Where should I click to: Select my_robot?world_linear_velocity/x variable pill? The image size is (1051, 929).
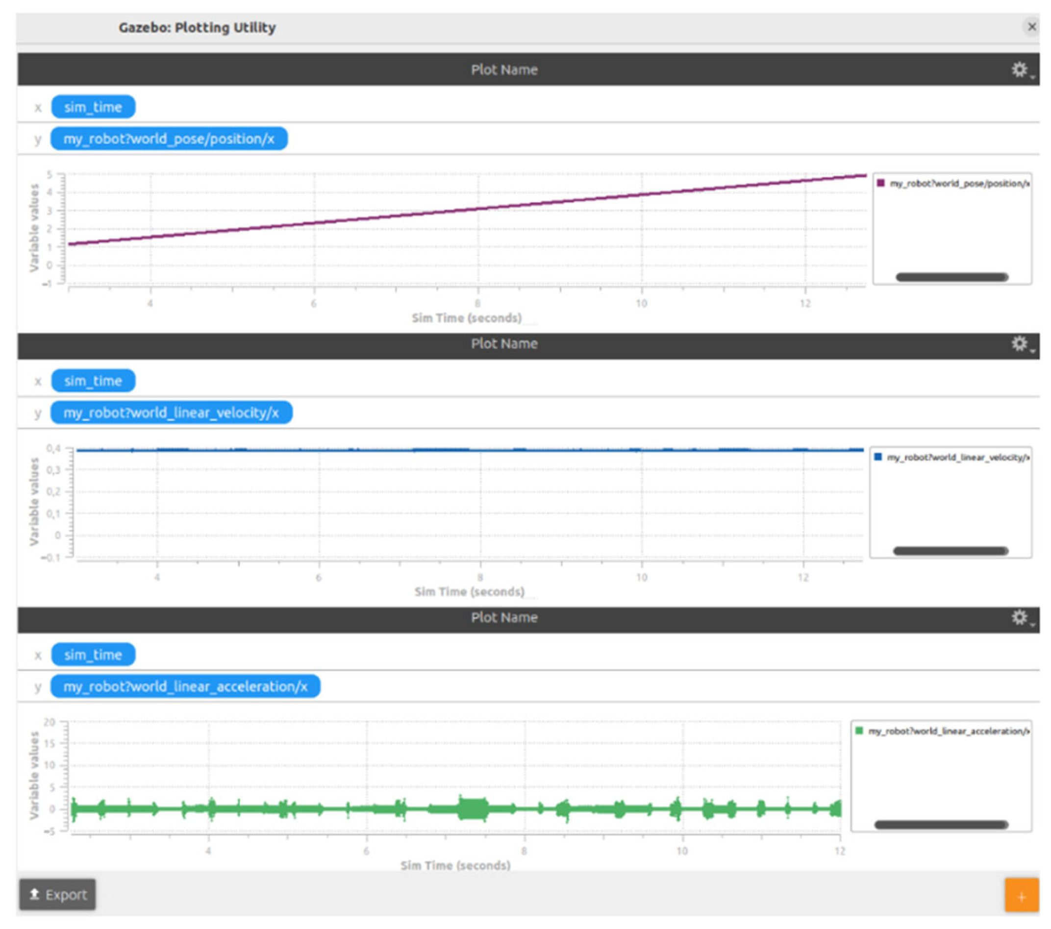click(171, 413)
